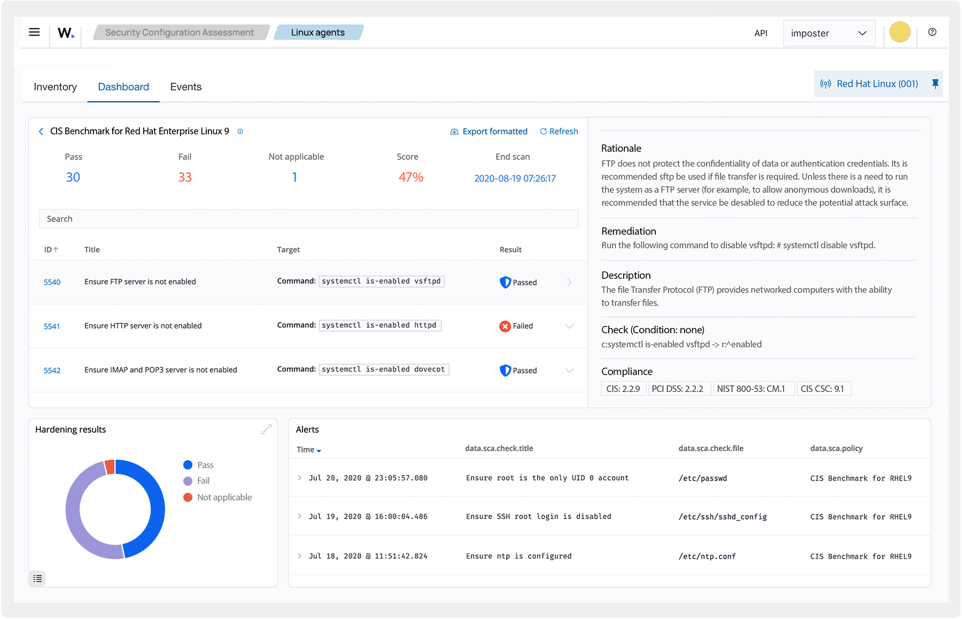Unpin the Red Hat Linux agent
This screenshot has width=962, height=619.
(935, 84)
